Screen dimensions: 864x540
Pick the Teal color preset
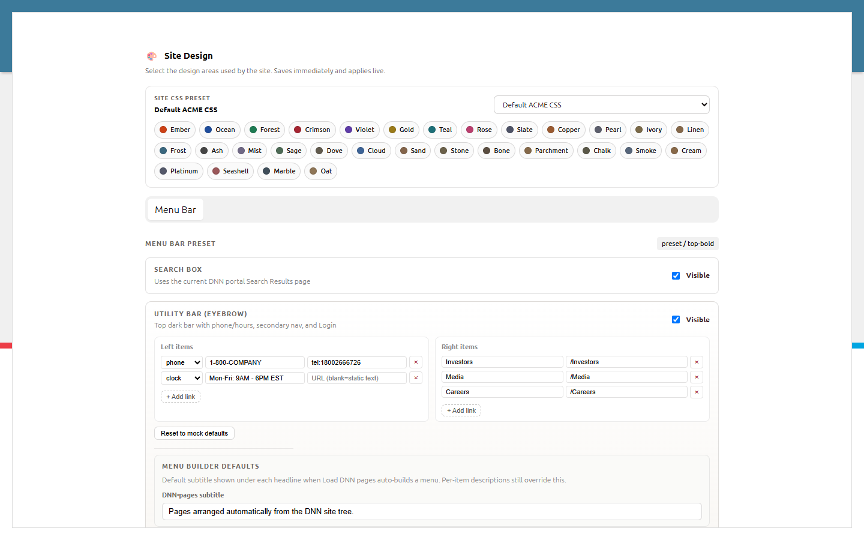pyautogui.click(x=440, y=130)
